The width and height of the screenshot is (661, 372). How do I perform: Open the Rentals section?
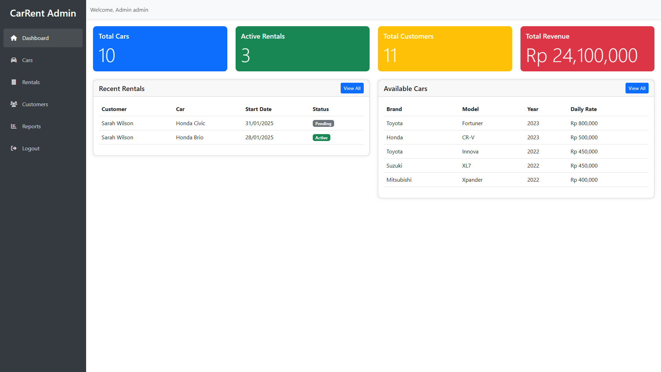[x=43, y=82]
